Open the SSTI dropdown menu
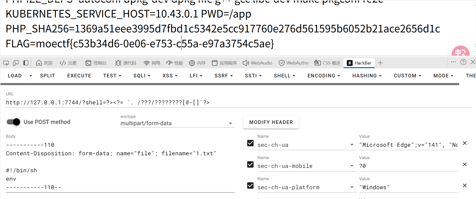This screenshot has height=199, width=476. [x=253, y=76]
